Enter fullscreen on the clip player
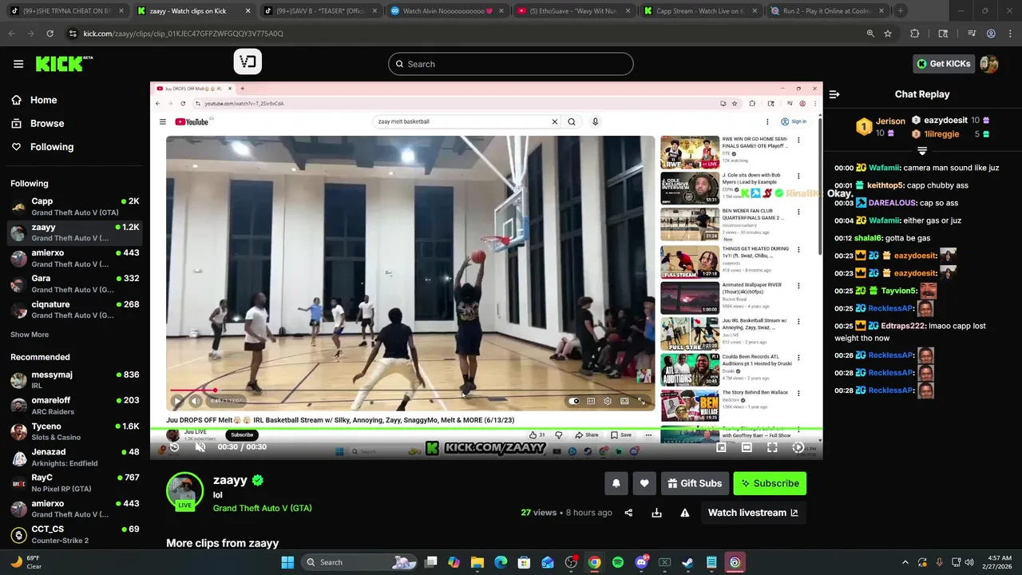The height and width of the screenshot is (575, 1022). coord(772,447)
